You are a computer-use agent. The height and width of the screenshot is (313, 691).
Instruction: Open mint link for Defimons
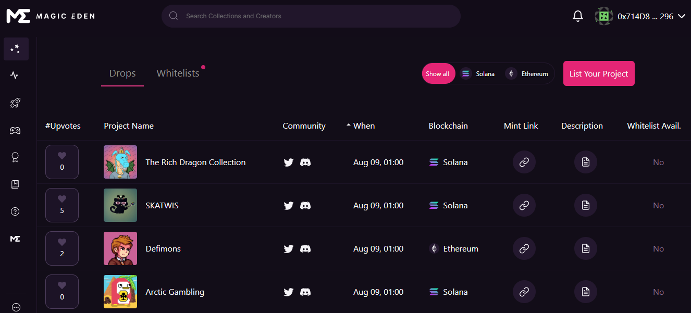[x=524, y=249]
